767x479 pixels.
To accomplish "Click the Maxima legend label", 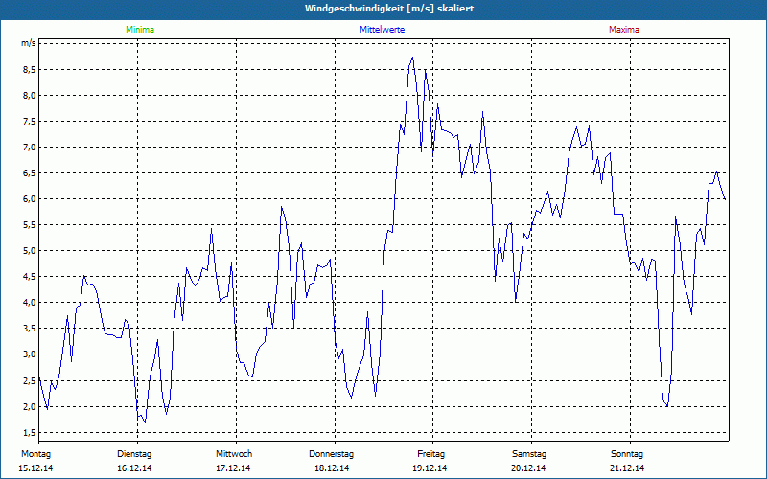I will [x=624, y=30].
